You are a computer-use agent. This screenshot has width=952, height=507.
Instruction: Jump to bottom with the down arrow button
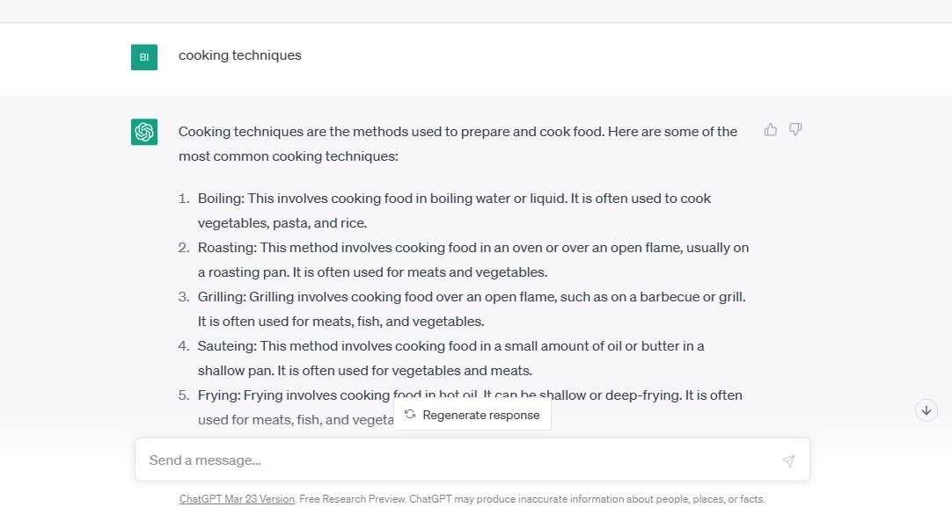926,410
